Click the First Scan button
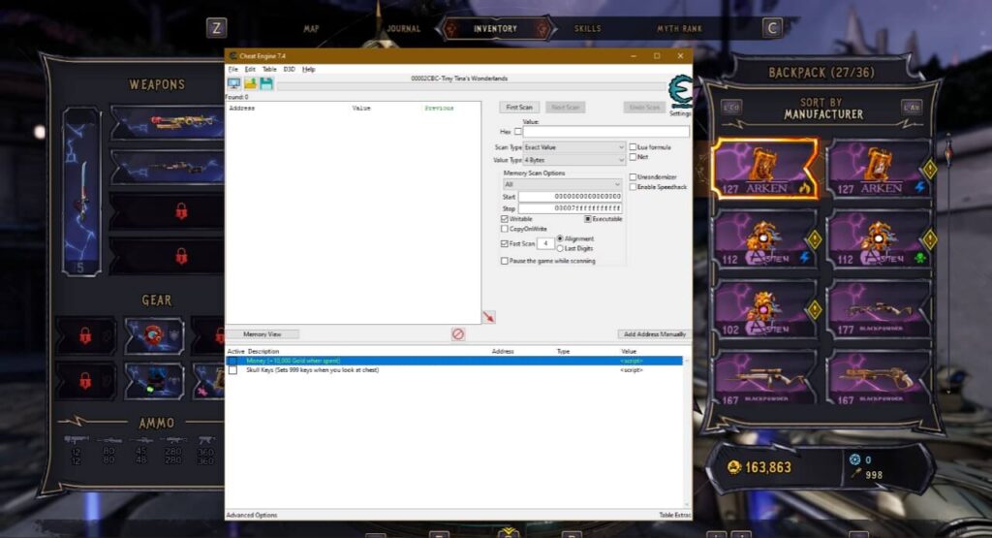Screen dimensions: 992x538 [519, 108]
